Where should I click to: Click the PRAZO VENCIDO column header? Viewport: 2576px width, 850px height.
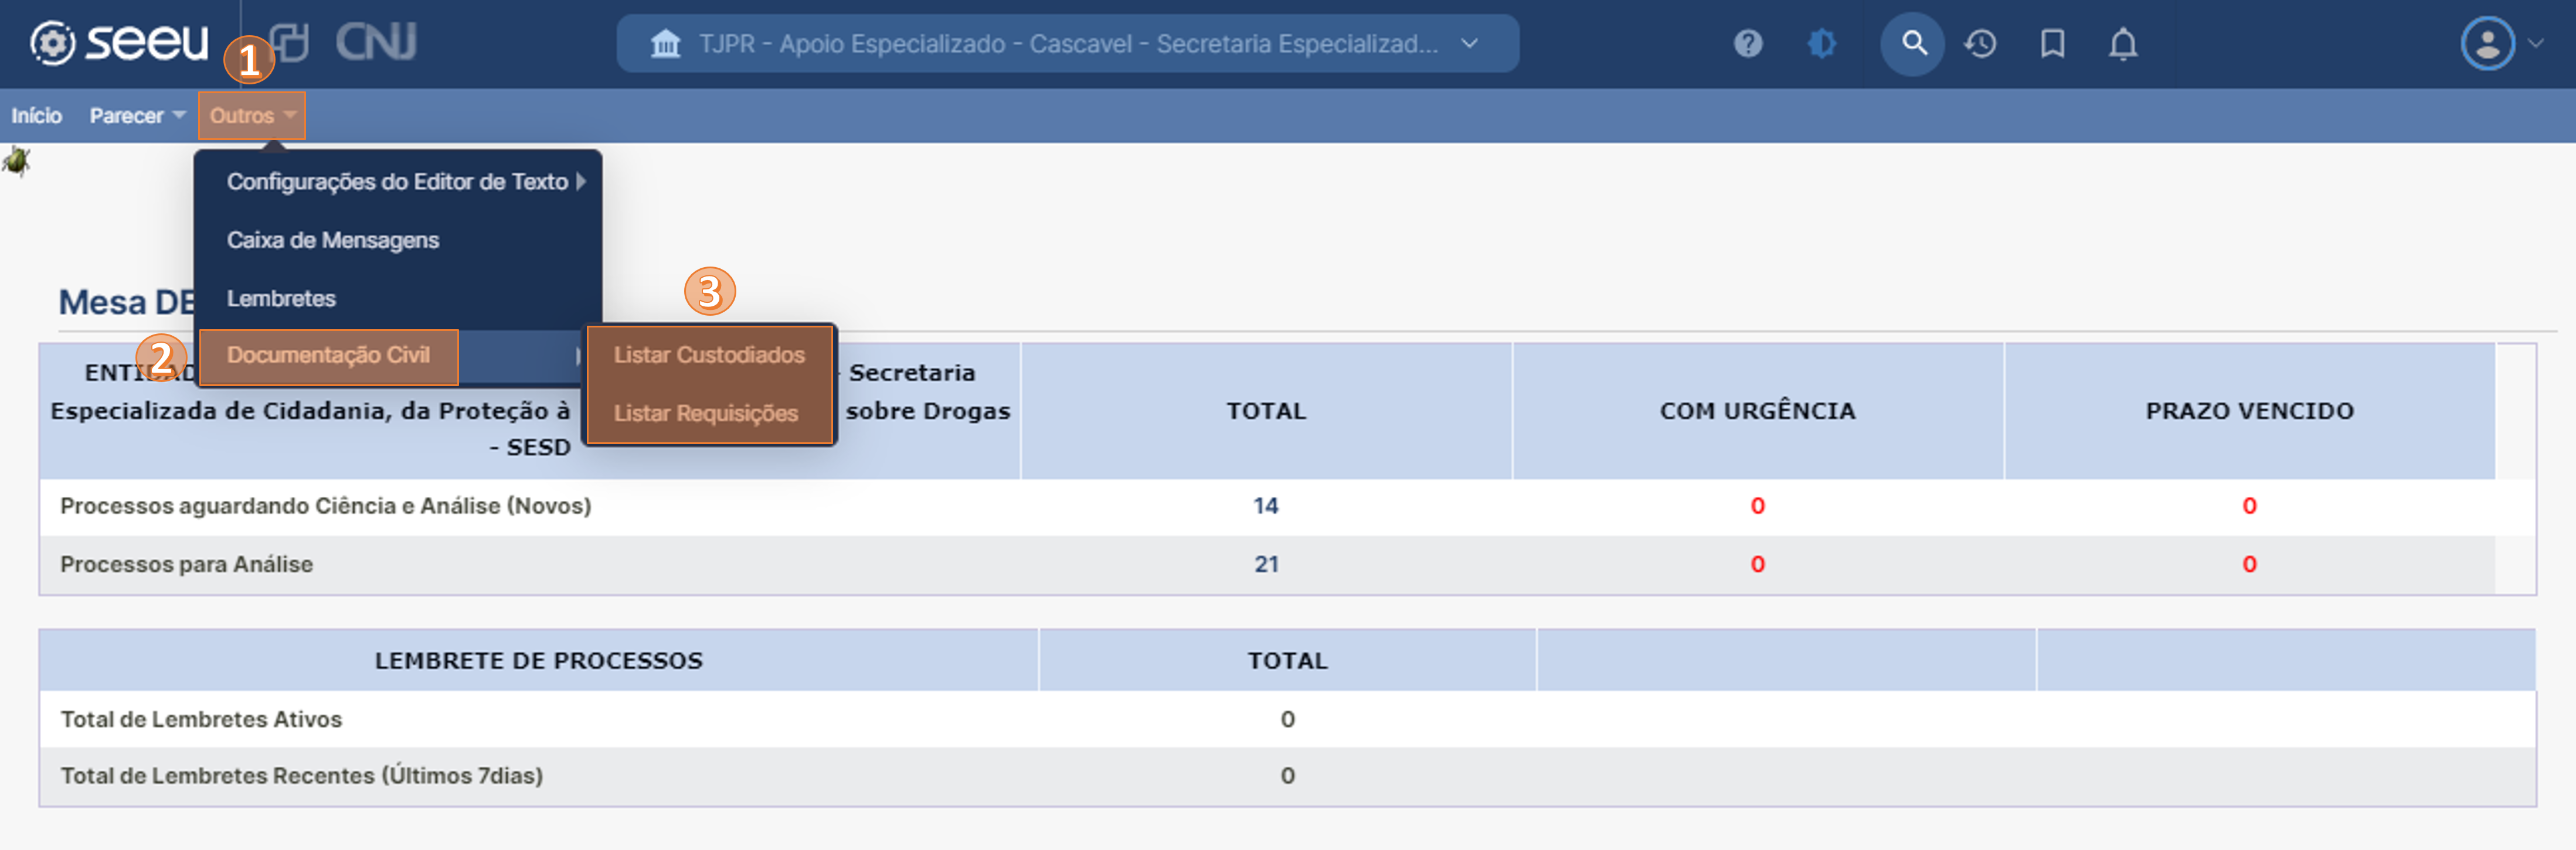[2250, 411]
